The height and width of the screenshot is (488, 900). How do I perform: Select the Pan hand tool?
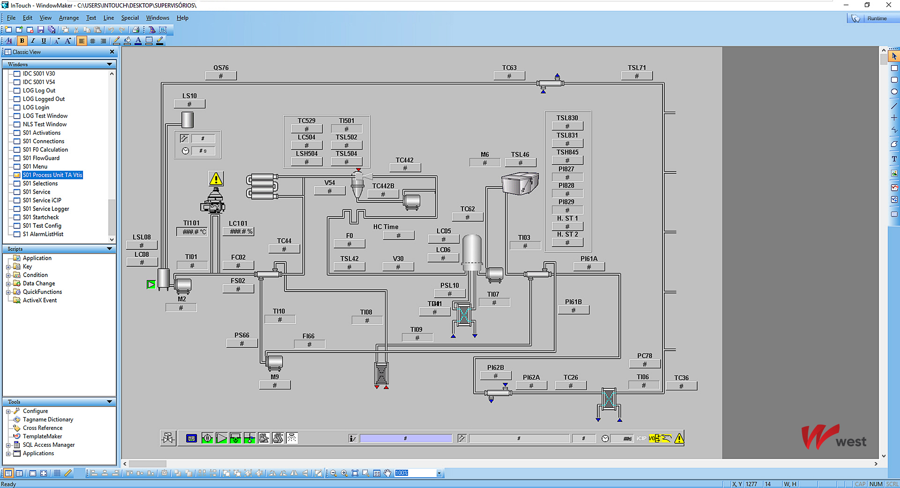pyautogui.click(x=387, y=473)
